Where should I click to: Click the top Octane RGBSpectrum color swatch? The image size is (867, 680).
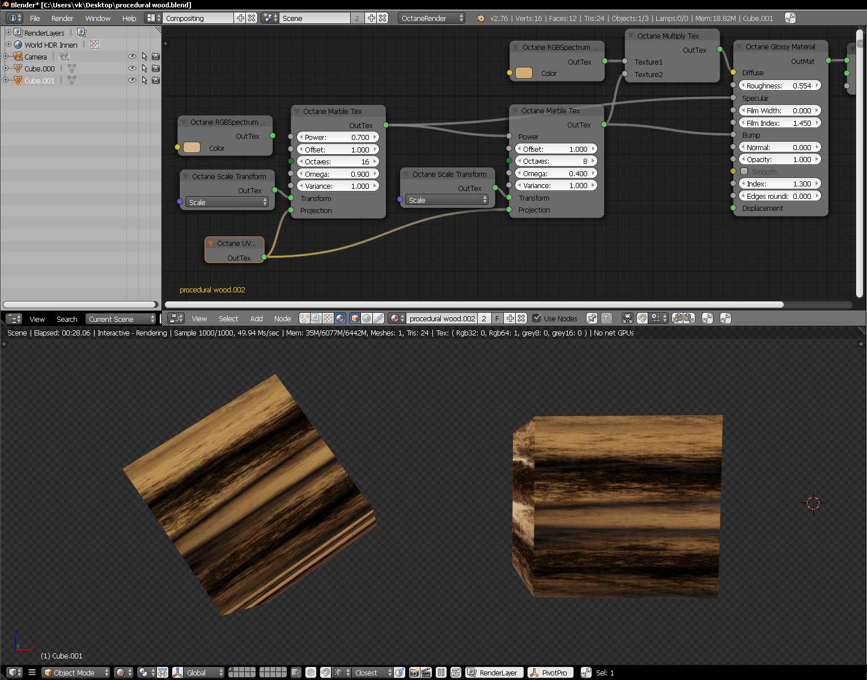pos(524,73)
